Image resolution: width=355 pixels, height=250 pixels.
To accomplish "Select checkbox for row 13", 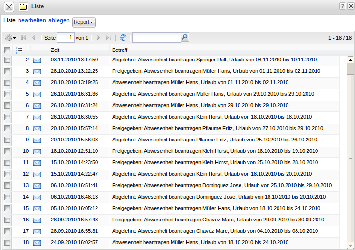I will (7, 186).
